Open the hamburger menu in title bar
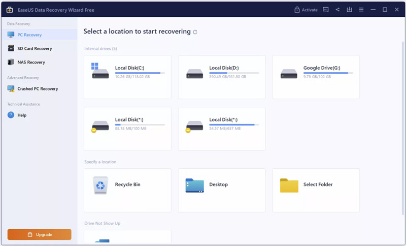Viewport: 406px width, 246px height. (x=361, y=10)
